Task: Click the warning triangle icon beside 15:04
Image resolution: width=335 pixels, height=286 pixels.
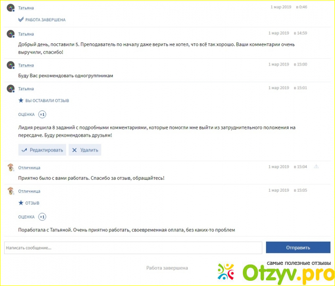Action: [x=316, y=166]
